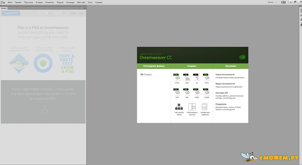Click the Интерактивный обзор приложения text
The height and width of the screenshot is (165, 302).
click(230, 78)
